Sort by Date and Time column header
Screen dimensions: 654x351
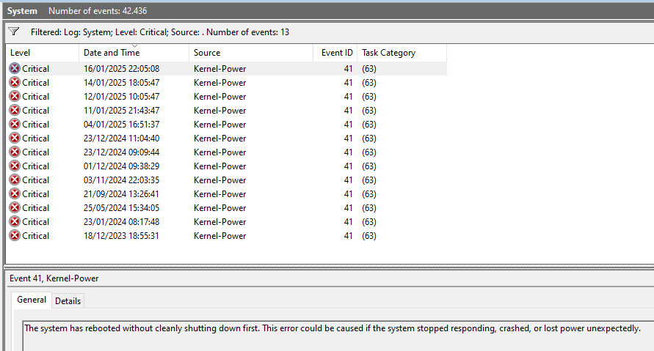point(134,53)
